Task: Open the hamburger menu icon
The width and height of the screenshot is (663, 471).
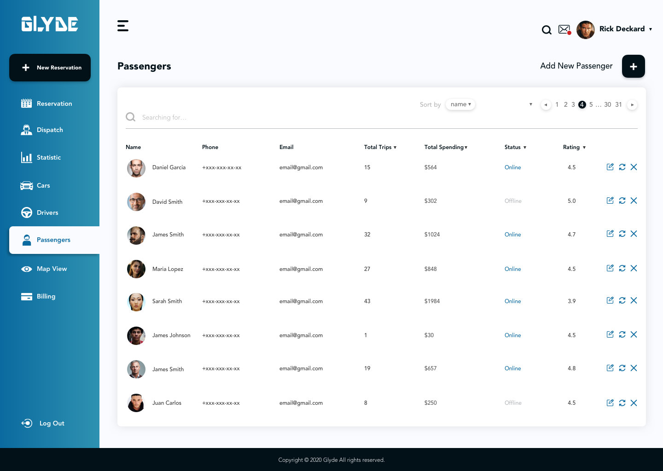Action: (x=123, y=26)
